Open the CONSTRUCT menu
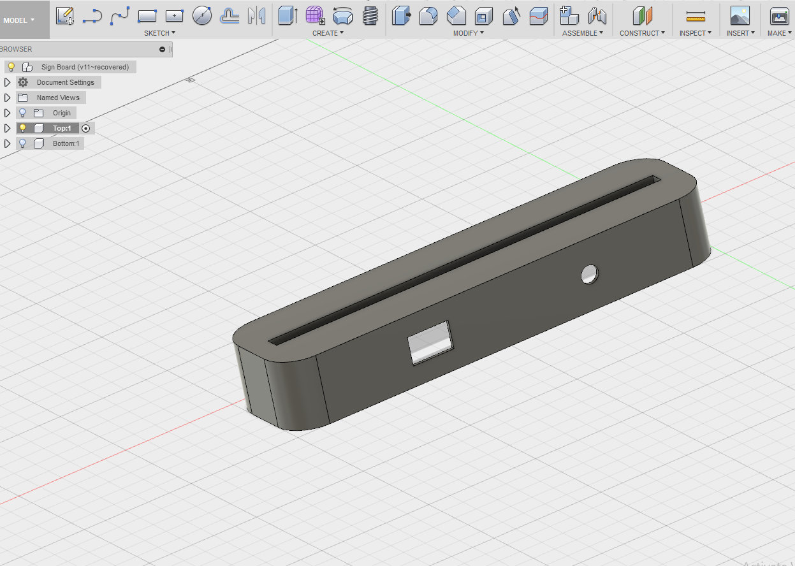Screen dimensions: 795x566 (643, 33)
